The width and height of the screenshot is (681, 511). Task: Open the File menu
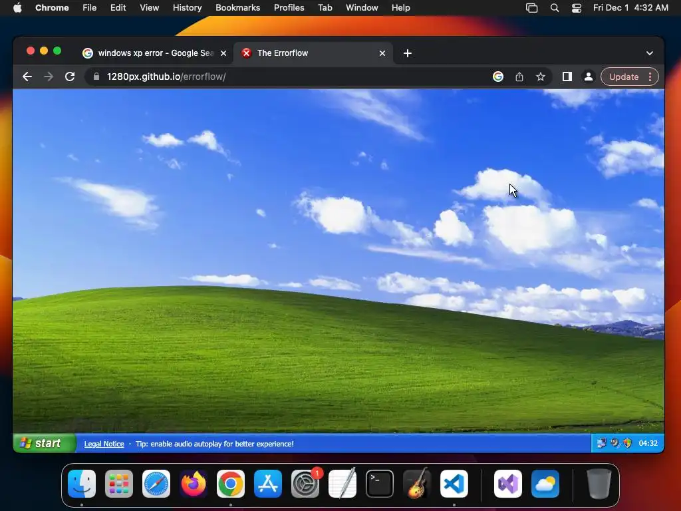(x=90, y=7)
